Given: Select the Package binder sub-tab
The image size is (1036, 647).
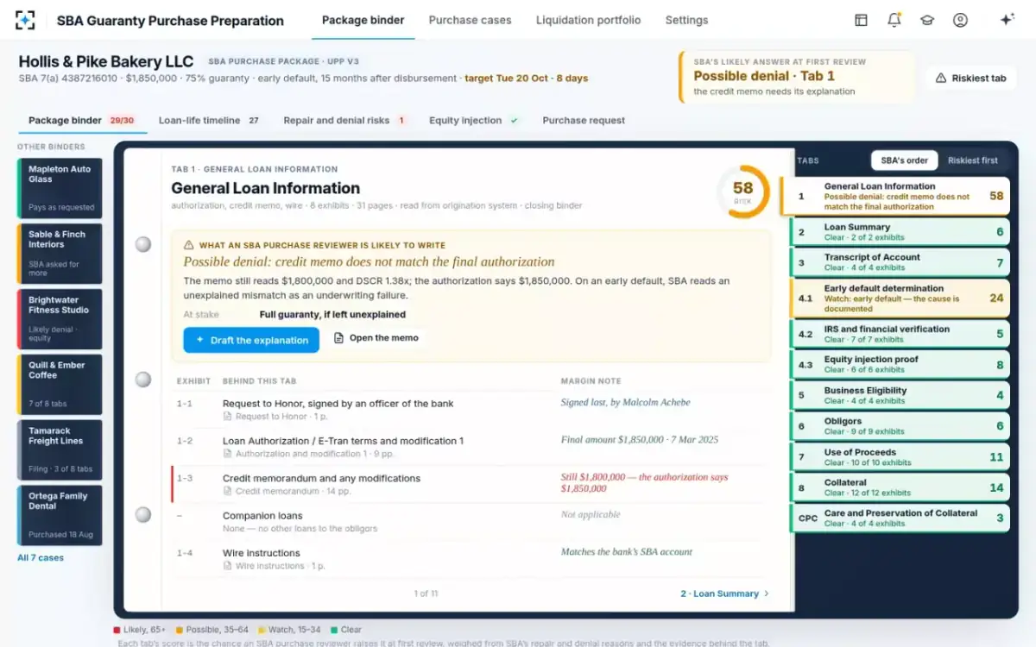Looking at the screenshot, I should [x=81, y=121].
